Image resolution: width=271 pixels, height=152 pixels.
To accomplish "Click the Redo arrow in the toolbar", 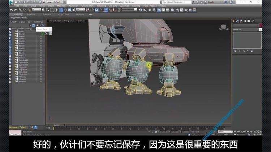I will point(16,10).
